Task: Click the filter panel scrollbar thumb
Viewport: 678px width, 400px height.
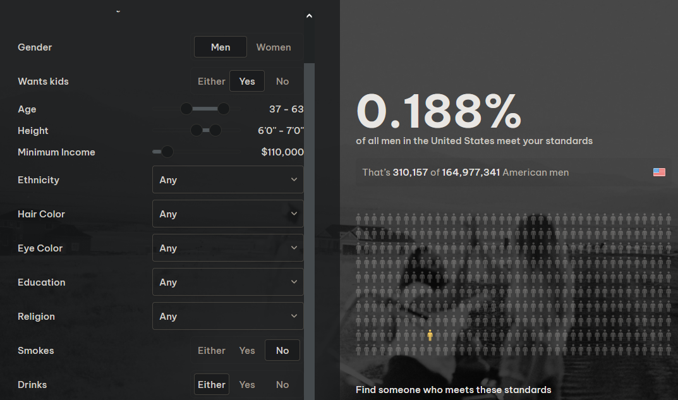Action: click(x=309, y=231)
